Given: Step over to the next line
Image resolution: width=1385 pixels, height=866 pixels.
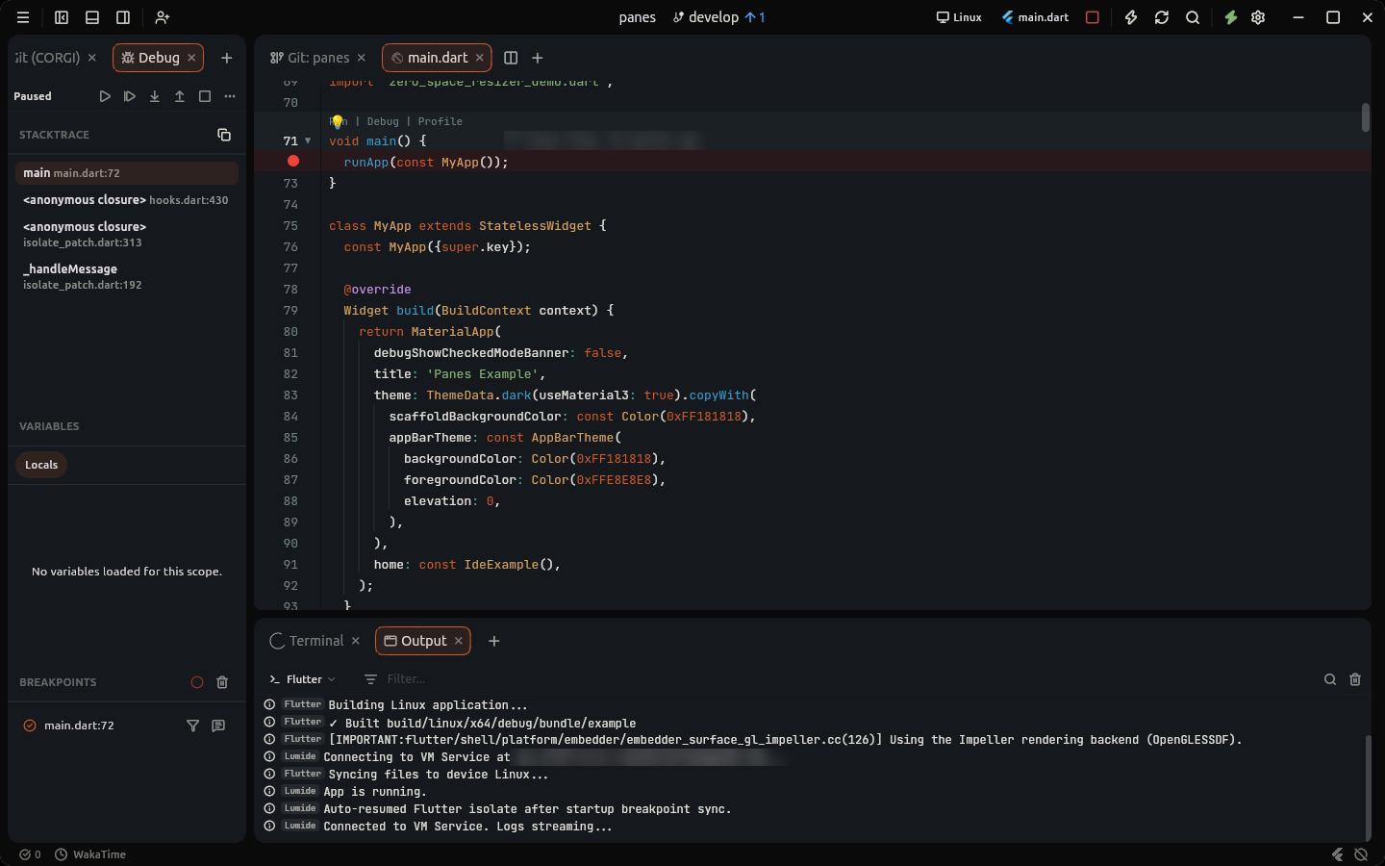Looking at the screenshot, I should tap(130, 96).
